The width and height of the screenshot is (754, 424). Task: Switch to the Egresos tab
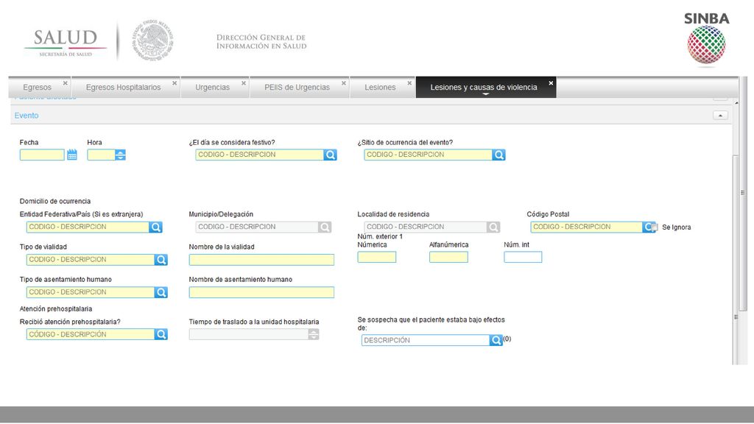(x=37, y=88)
